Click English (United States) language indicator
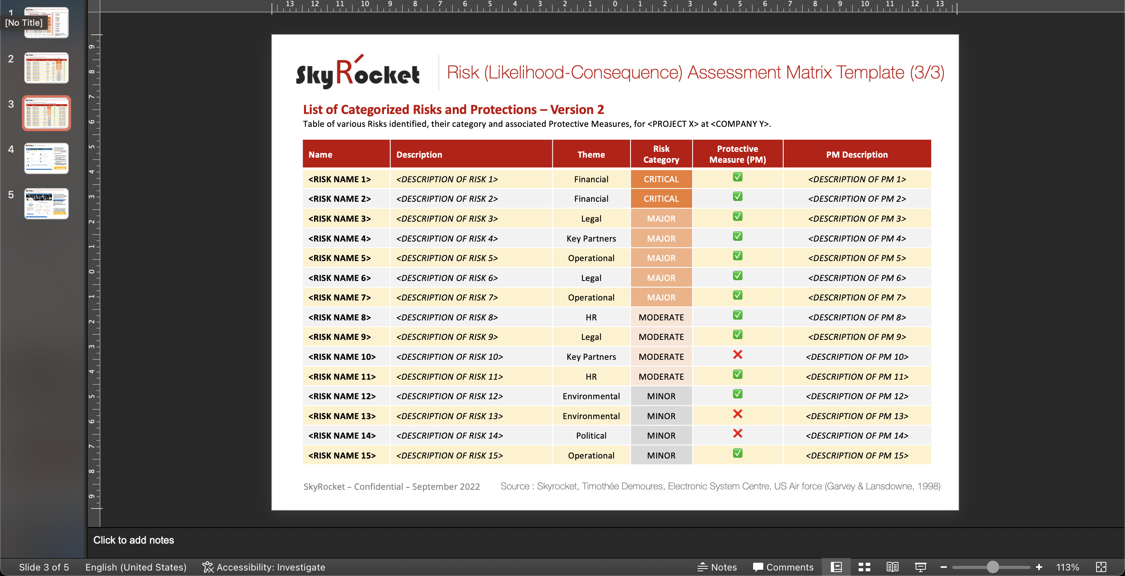The height and width of the screenshot is (576, 1125). pyautogui.click(x=136, y=567)
